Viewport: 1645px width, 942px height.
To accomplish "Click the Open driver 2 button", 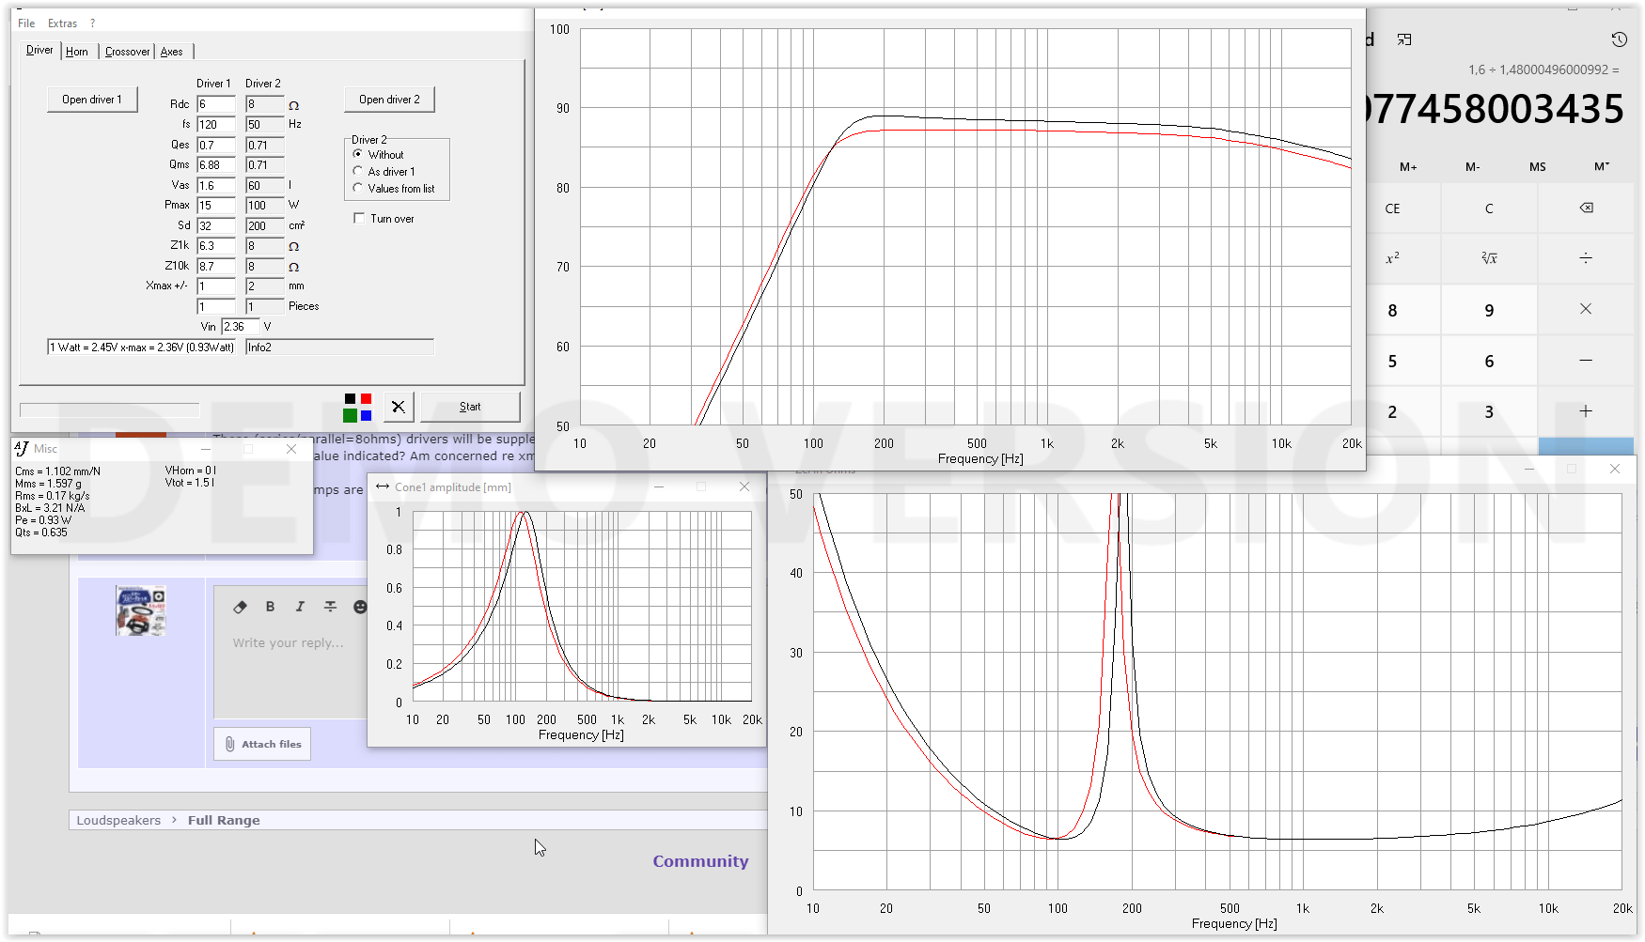I will tap(389, 100).
